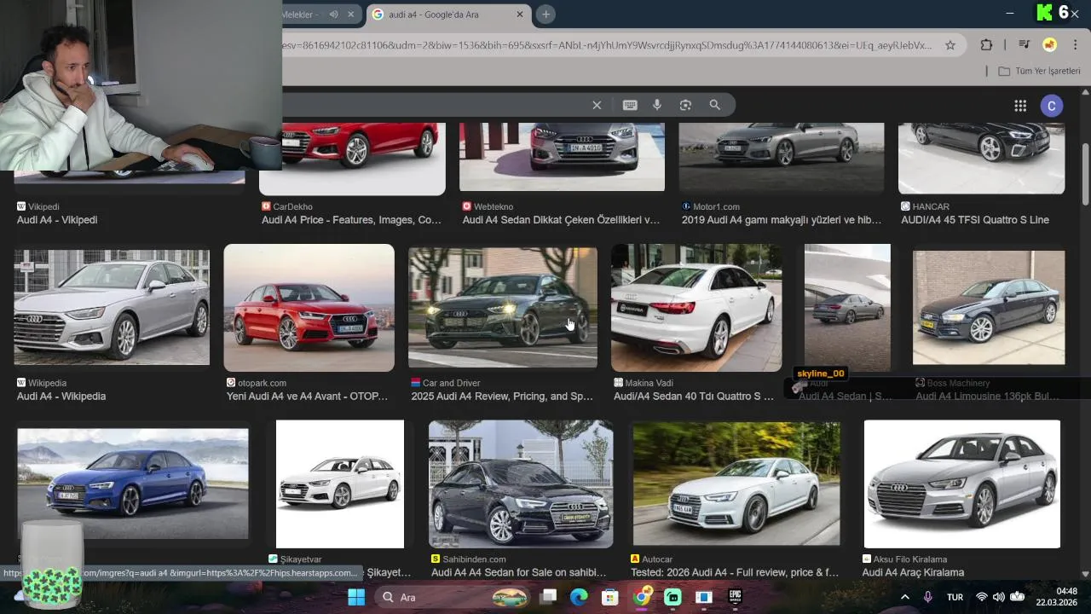The height and width of the screenshot is (614, 1091).
Task: Select the dark Audi Car and Driver thumbnail
Action: click(x=503, y=308)
